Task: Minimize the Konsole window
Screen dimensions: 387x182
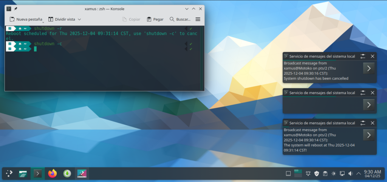Action: (187, 9)
